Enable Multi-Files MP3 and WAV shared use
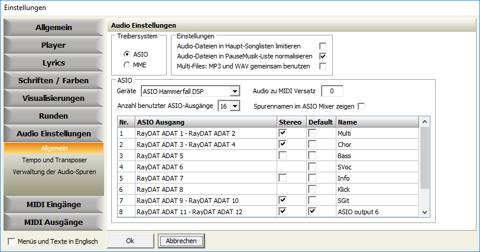 coord(323,66)
